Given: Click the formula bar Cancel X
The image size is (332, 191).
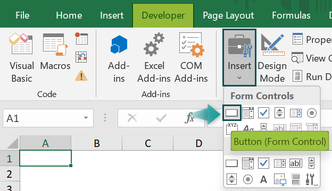Looking at the screenshot, I should point(132,118).
